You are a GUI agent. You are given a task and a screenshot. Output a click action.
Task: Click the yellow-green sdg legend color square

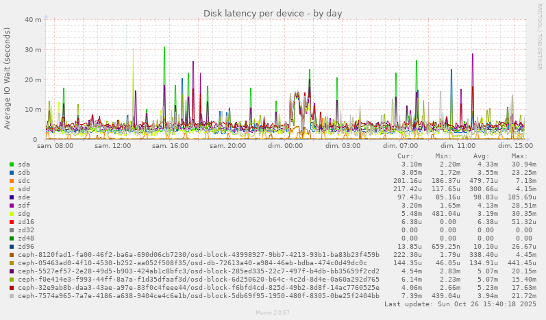click(x=12, y=214)
